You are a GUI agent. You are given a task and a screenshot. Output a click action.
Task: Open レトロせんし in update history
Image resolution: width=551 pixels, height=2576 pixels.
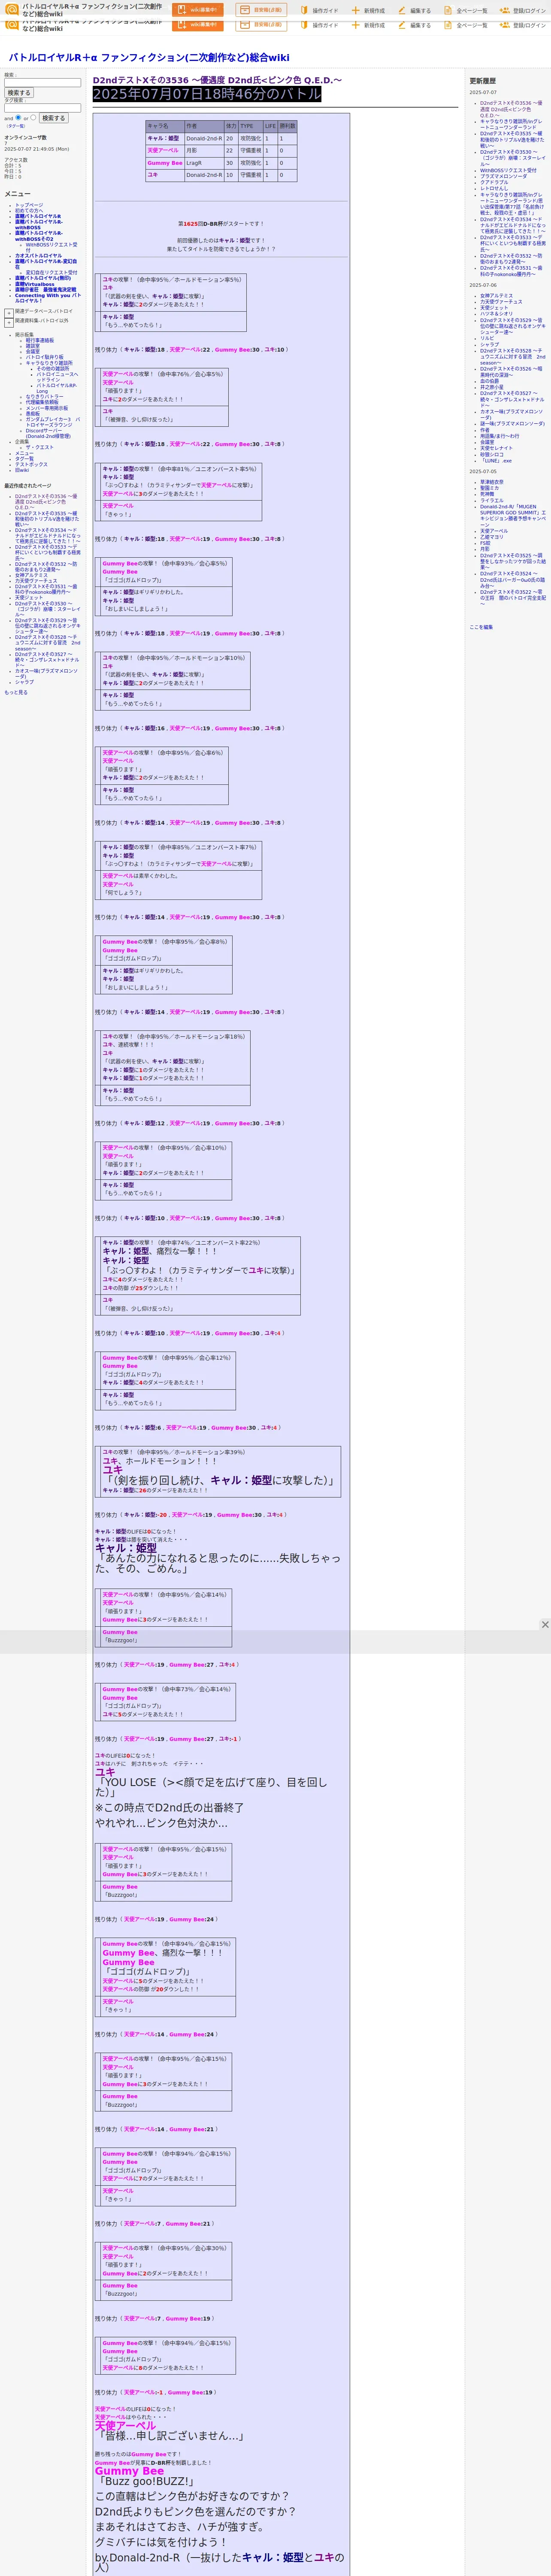click(494, 188)
